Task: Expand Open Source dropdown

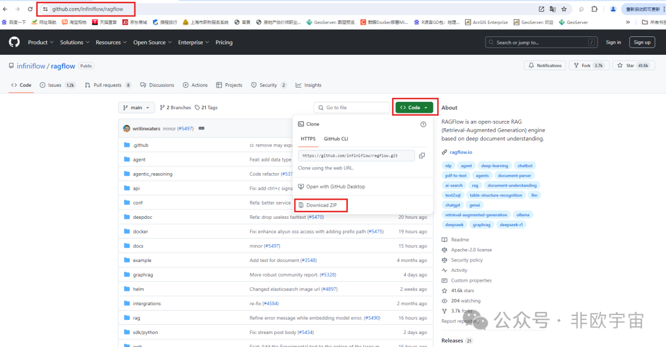Action: tap(152, 42)
